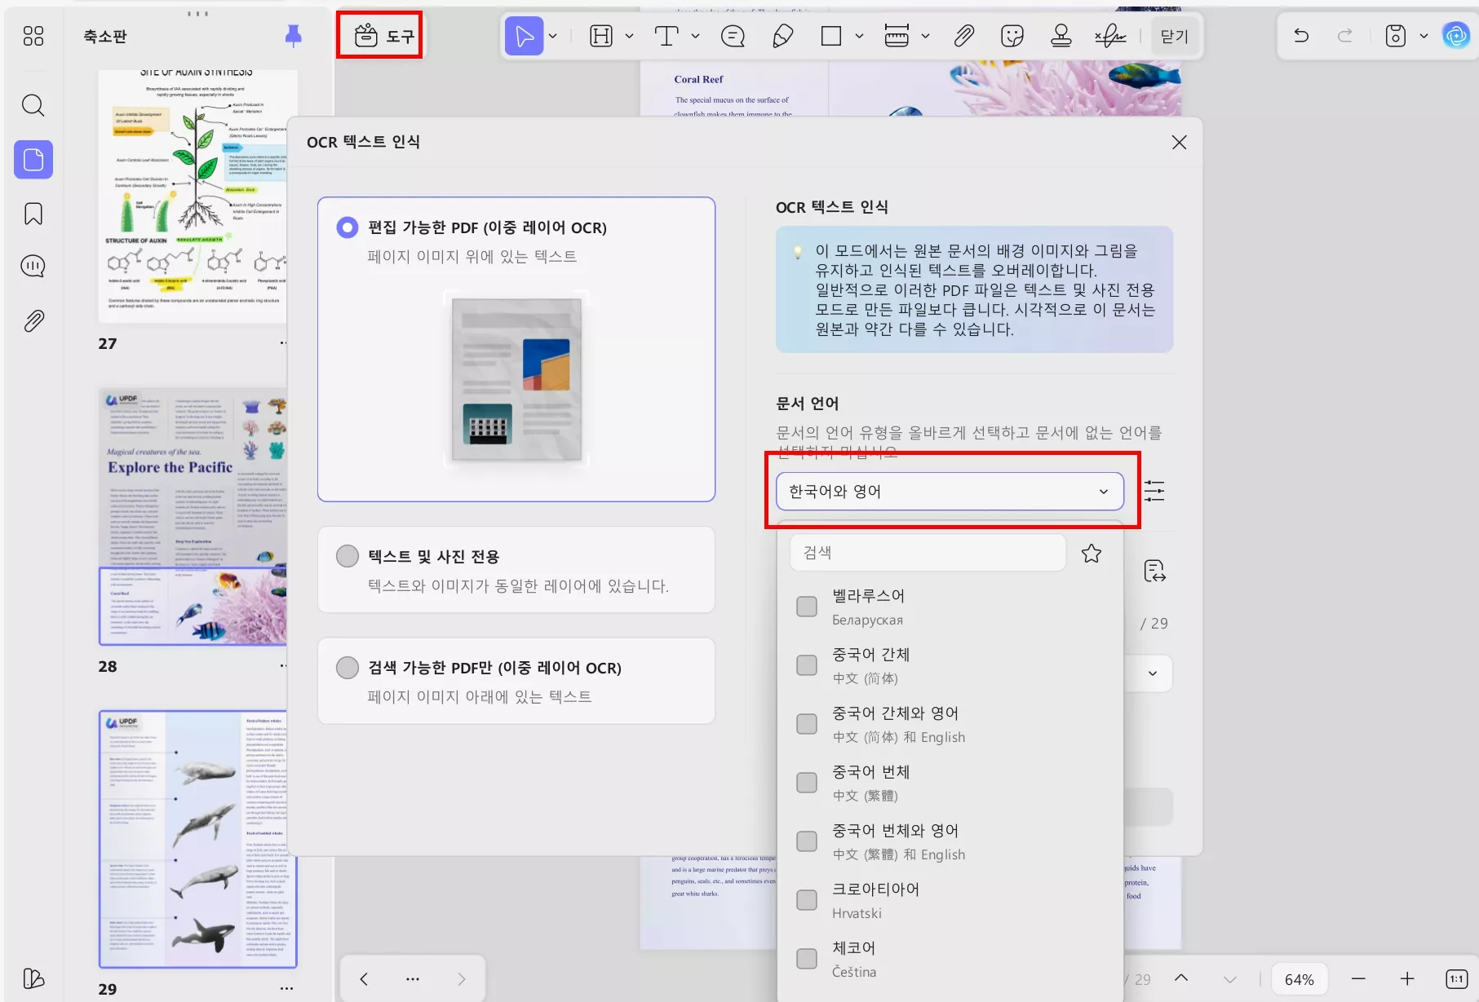
Task: Open the 도구 menu
Action: [x=380, y=35]
